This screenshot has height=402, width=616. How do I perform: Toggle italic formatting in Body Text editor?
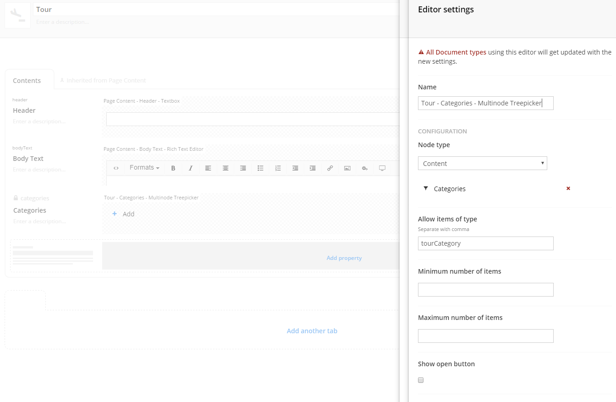coord(191,168)
